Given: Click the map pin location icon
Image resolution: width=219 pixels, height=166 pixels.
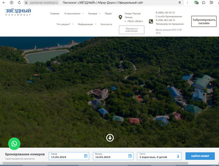Looking at the screenshot, I should (120, 17).
